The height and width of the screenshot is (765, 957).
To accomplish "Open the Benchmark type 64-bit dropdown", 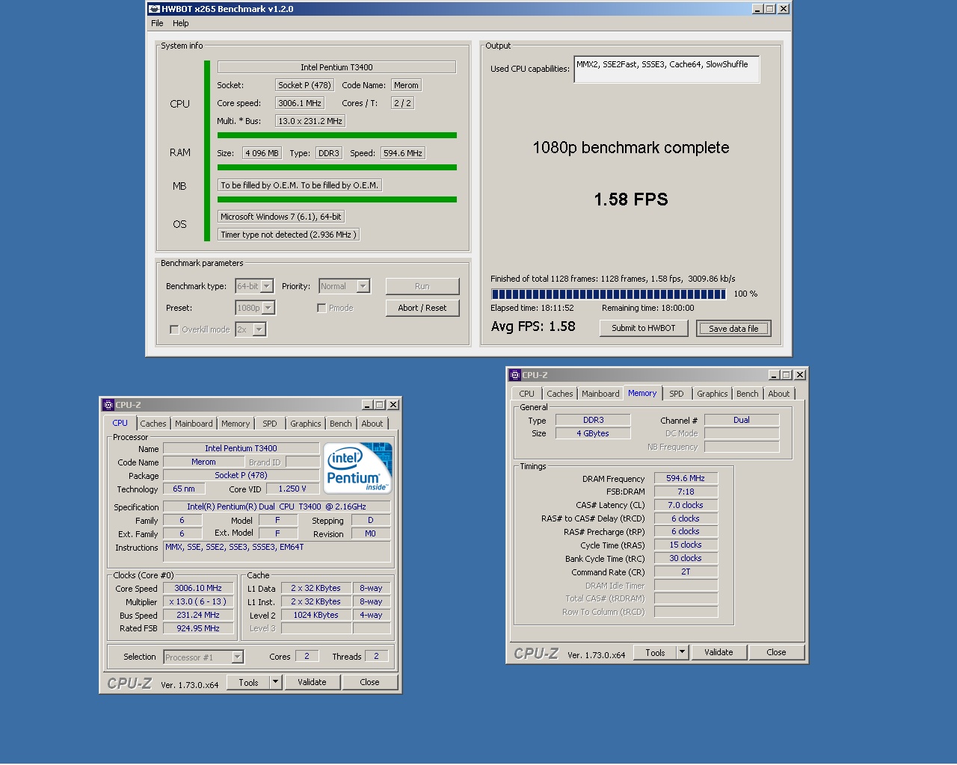I will point(266,286).
